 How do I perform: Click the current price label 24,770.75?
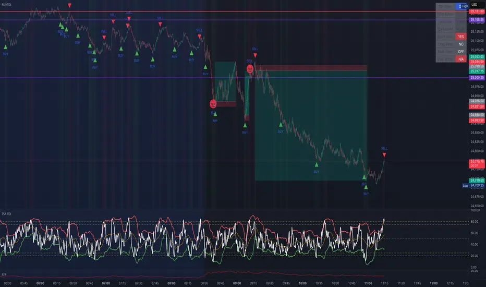pos(476,162)
